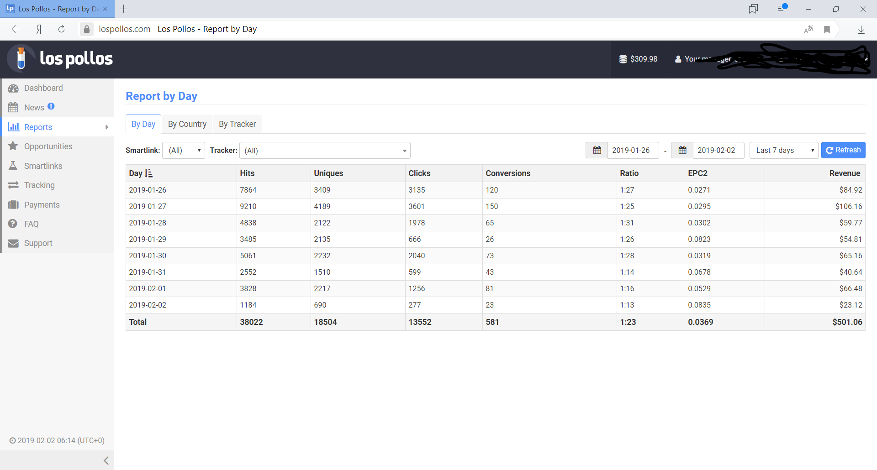Click the Support envelope icon
Viewport: 877px width, 470px height.
pyautogui.click(x=13, y=243)
